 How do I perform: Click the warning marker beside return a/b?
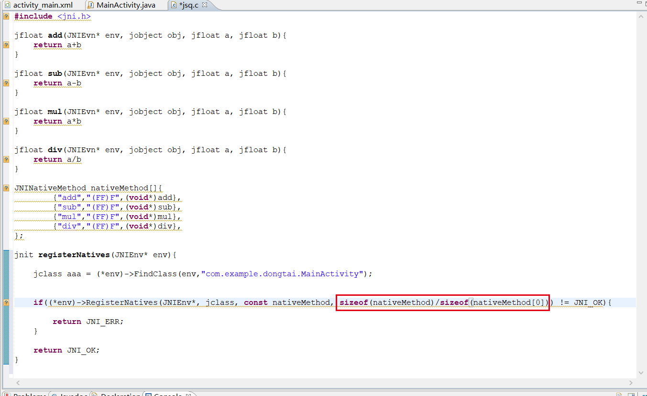click(6, 159)
